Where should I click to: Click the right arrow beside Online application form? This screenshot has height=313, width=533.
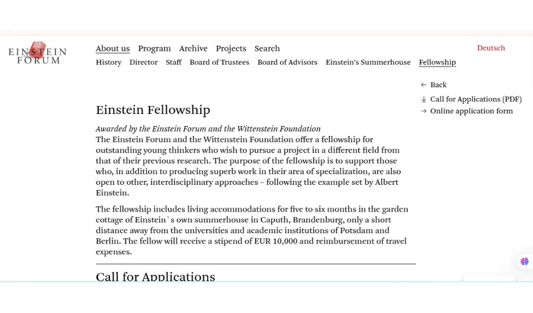click(x=424, y=111)
